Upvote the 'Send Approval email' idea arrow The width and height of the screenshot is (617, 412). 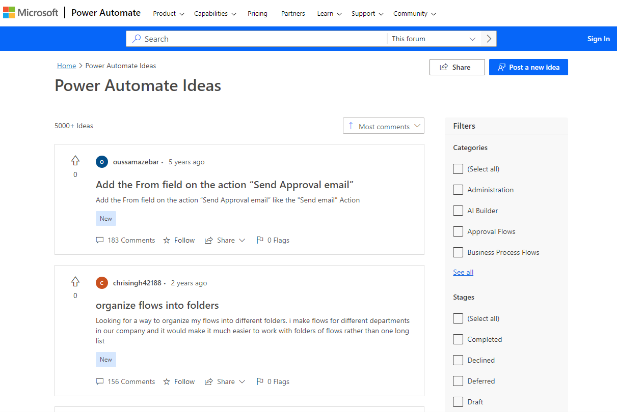[75, 161]
